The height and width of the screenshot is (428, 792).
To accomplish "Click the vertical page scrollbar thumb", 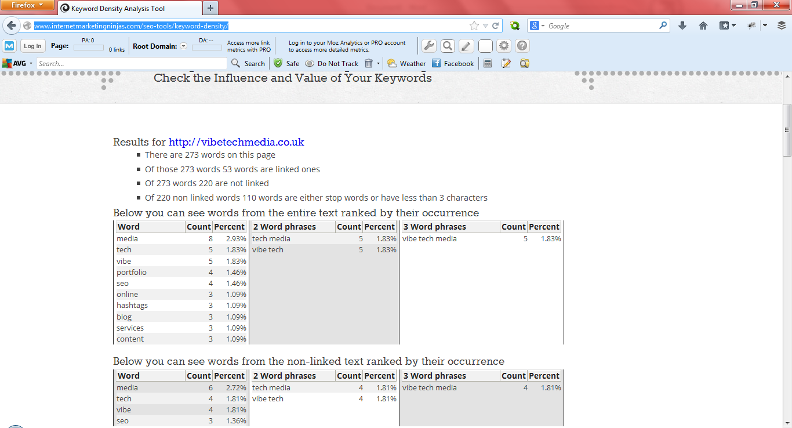I will click(787, 130).
